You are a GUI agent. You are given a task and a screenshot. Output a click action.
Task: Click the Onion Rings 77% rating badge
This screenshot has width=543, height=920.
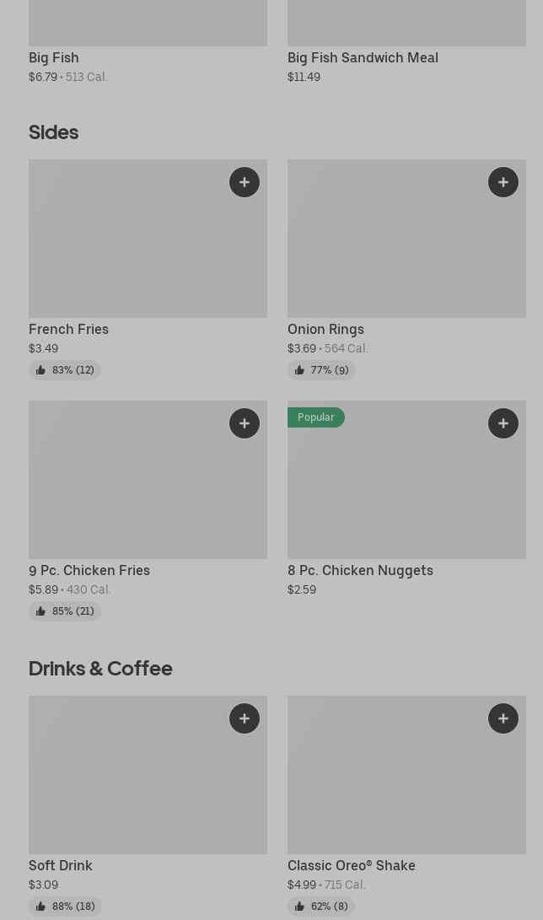[x=321, y=370]
